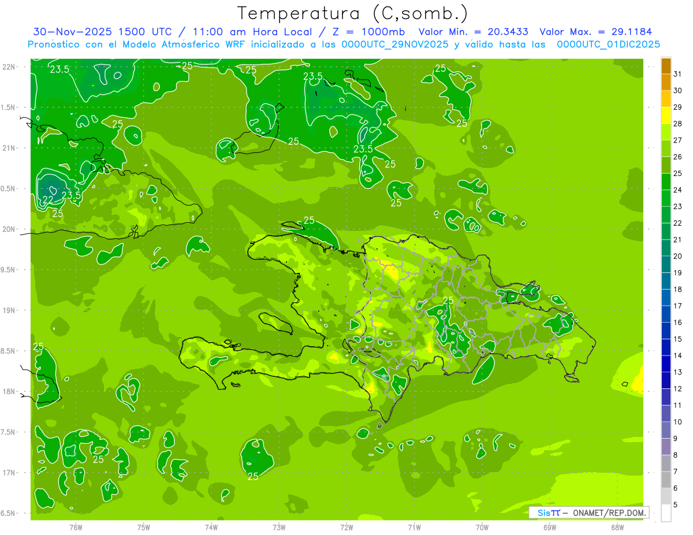Click the 75W longitude axis label

[x=143, y=527]
